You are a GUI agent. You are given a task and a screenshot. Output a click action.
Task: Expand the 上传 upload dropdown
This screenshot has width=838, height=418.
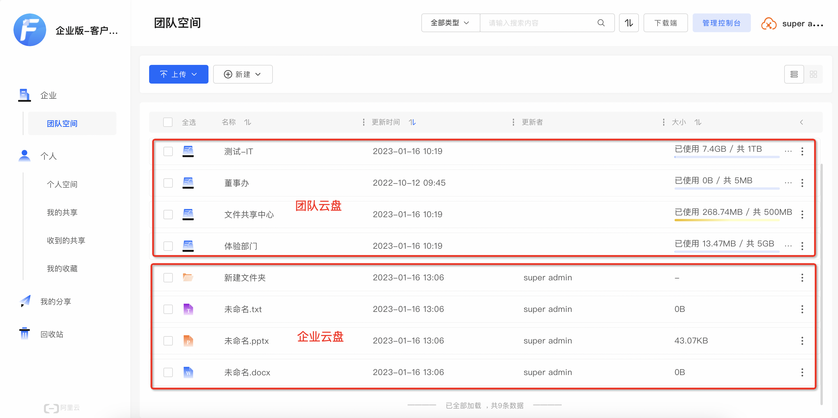179,75
